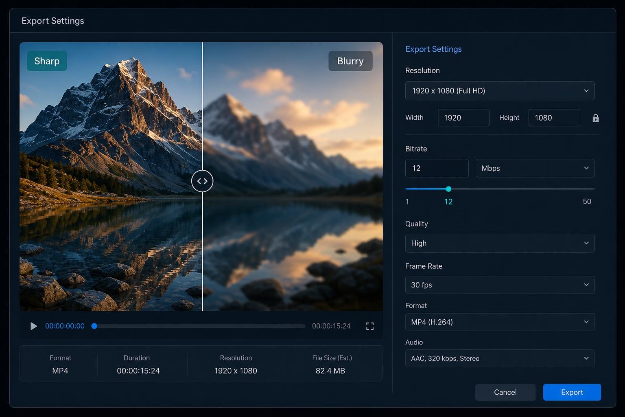Enter fullscreen preview mode

pyautogui.click(x=370, y=326)
